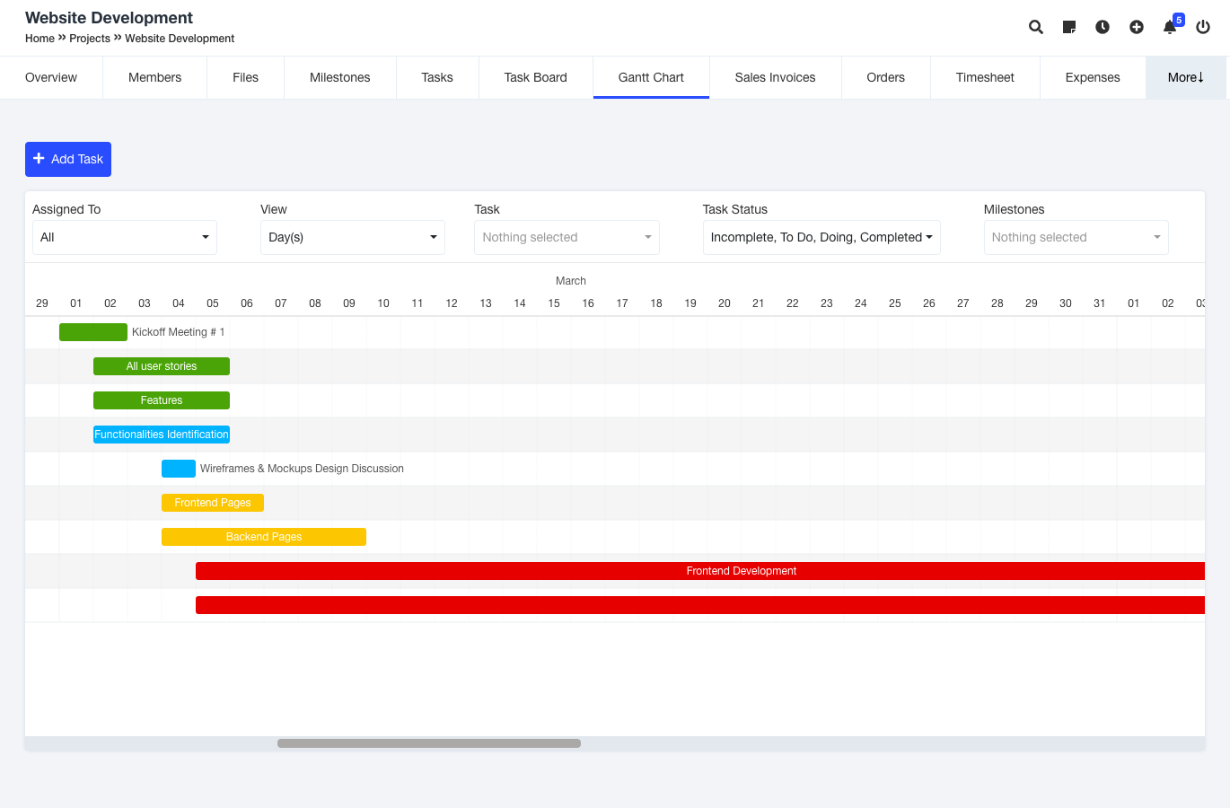Viewport: 1230px width, 808px height.
Task: Open the Assigned To dropdown
Action: tap(124, 237)
